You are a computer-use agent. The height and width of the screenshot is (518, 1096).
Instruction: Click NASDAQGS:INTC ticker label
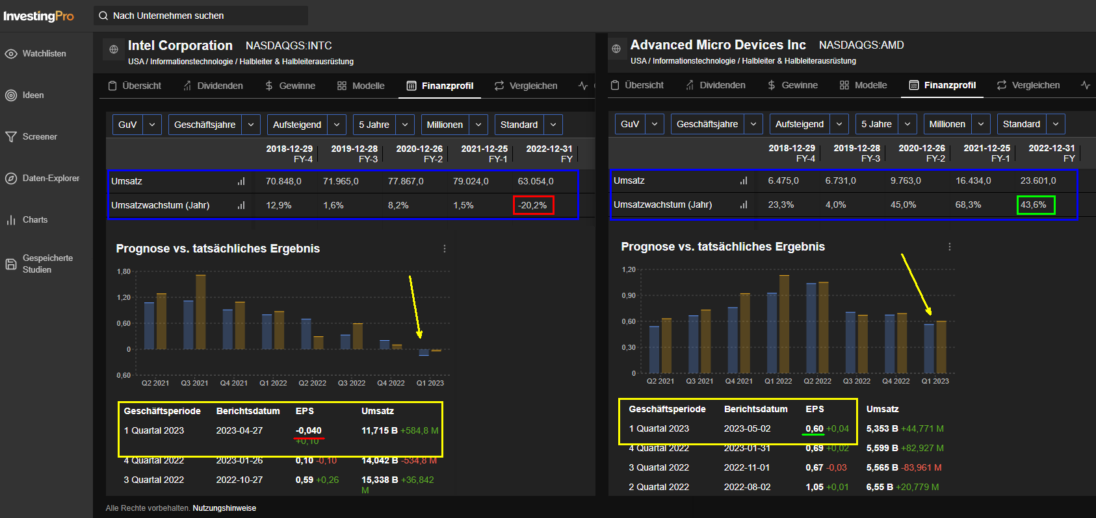(289, 45)
